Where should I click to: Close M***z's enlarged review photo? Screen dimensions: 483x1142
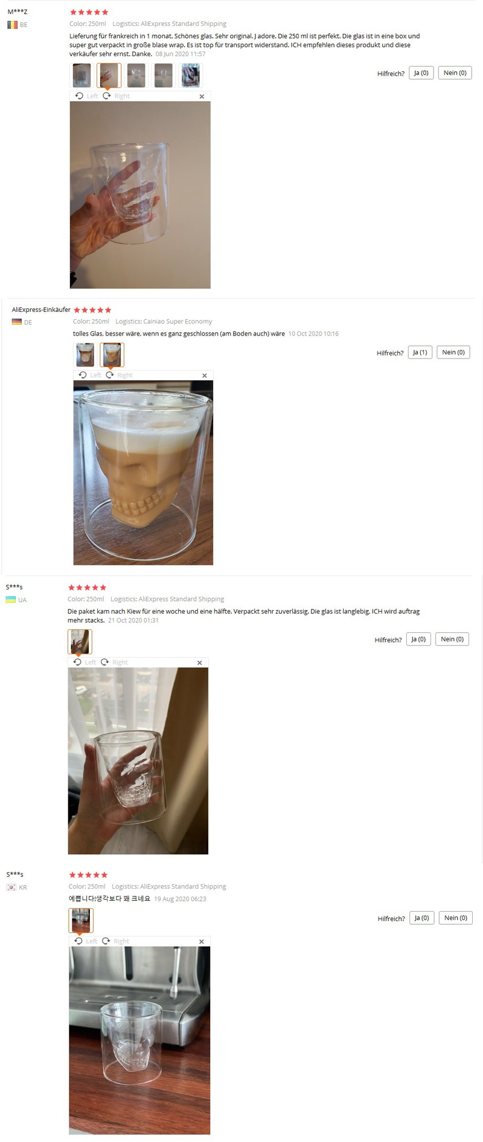(x=202, y=97)
